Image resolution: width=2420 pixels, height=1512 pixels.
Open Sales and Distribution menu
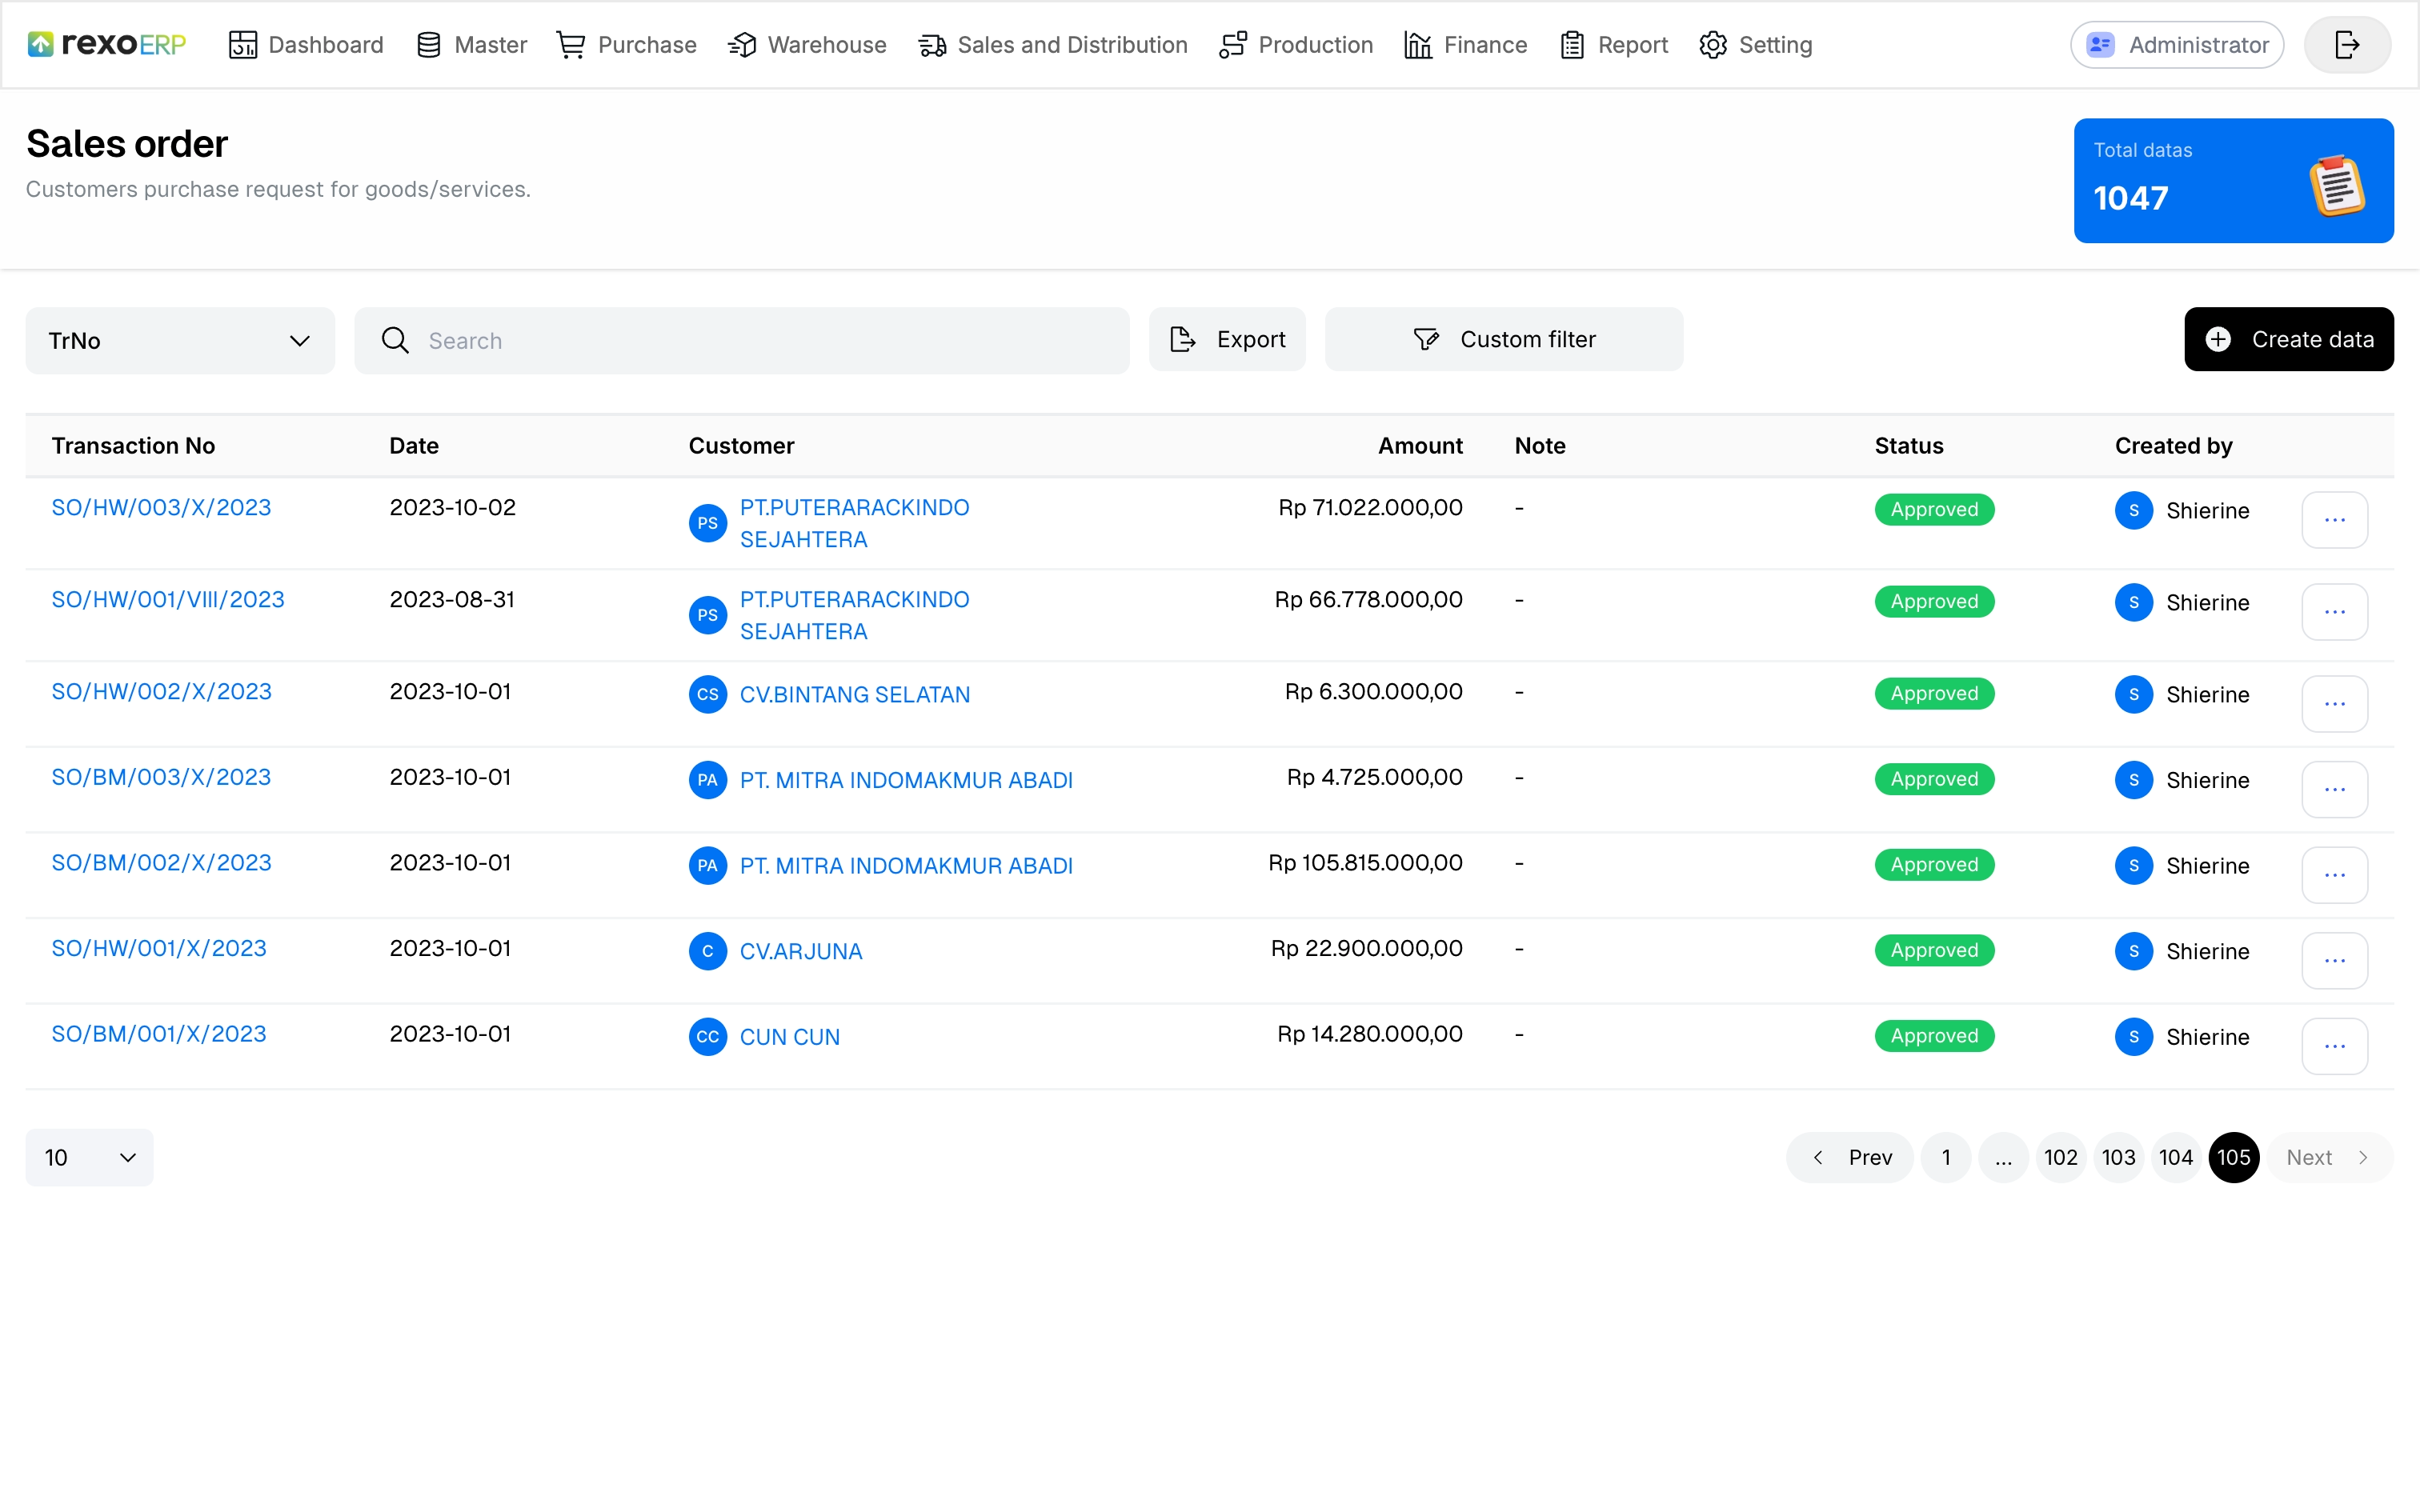[1053, 45]
